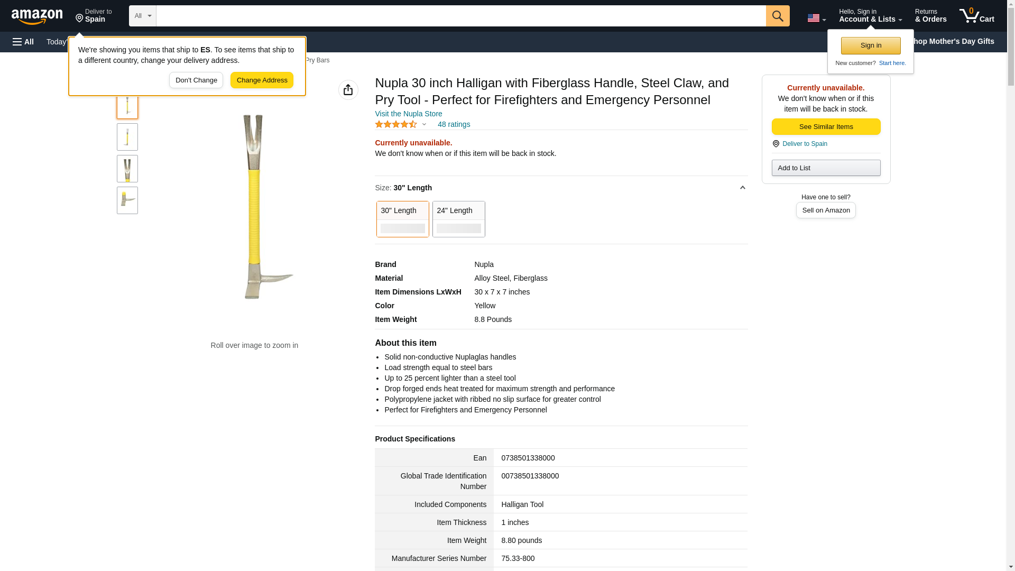
Task: Collapse the Size section chevron
Action: (742, 188)
